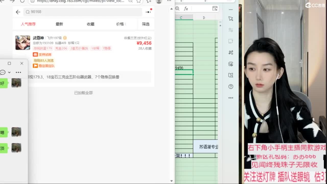The width and height of the screenshot is (327, 184).
Task: Open the 武尊神 character avatar thumbnail
Action: (x=23, y=43)
